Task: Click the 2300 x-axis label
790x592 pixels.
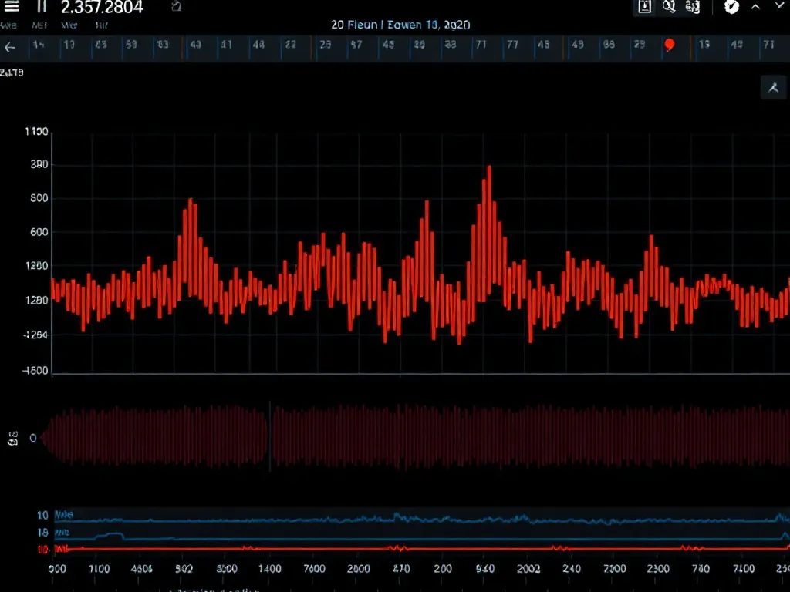Action: [x=658, y=569]
